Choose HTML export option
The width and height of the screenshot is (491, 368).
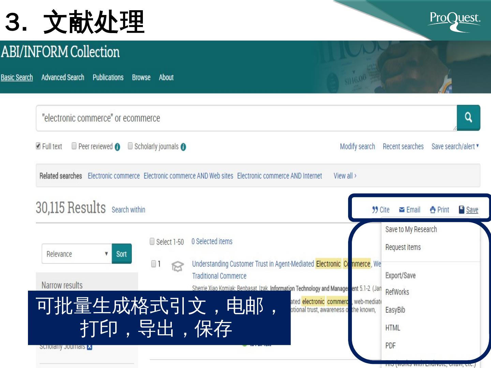pos(393,328)
